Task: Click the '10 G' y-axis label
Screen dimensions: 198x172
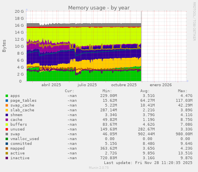Action: (x=19, y=46)
